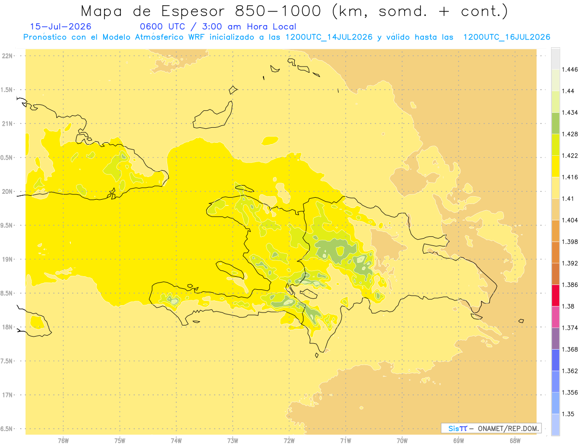Click the '70W' longitude label
This screenshot has width=578, height=447.
tap(402, 440)
